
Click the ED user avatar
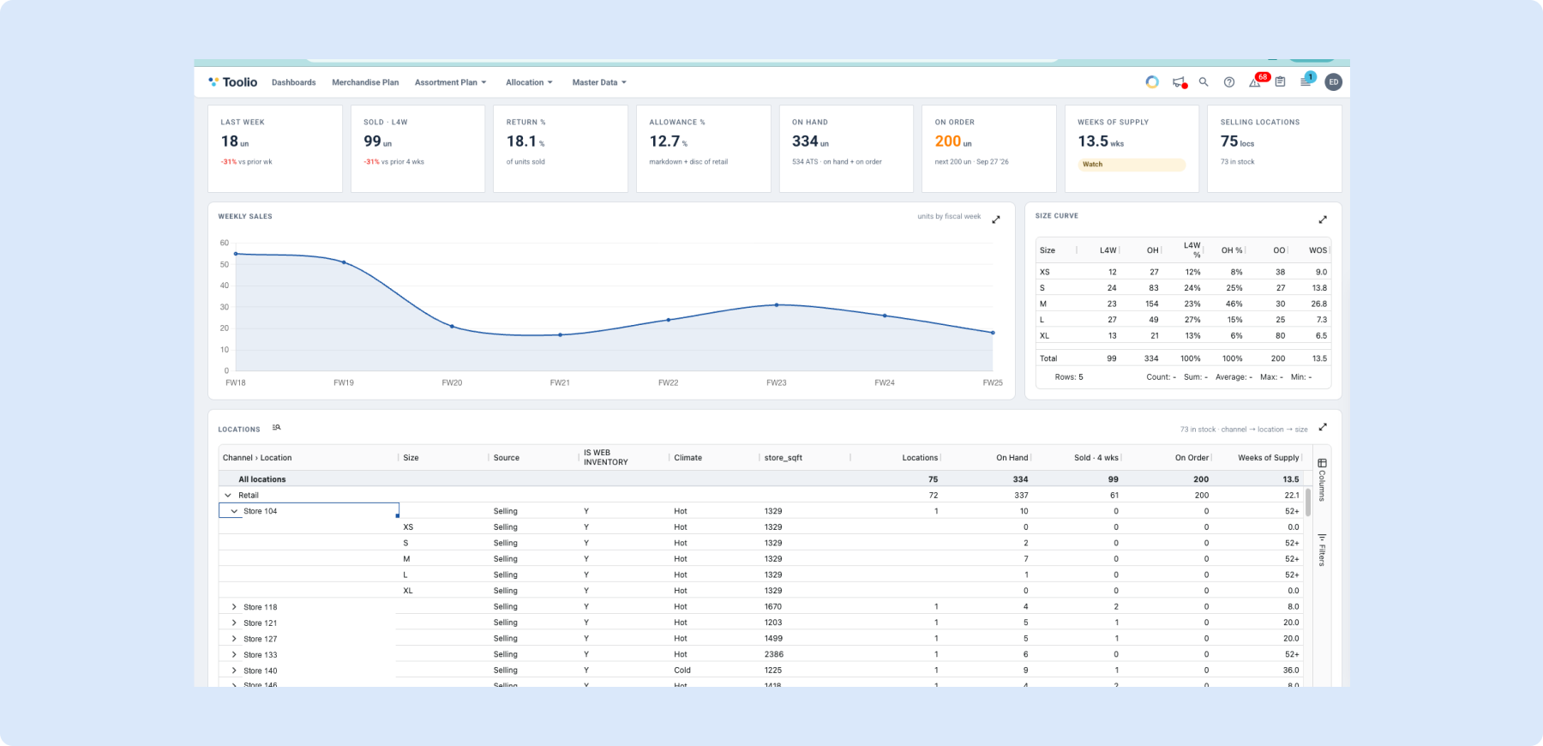pos(1333,82)
